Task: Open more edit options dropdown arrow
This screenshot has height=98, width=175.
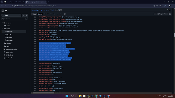Action: click(167, 14)
